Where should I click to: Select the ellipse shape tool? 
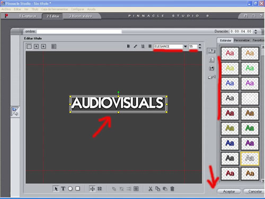pyautogui.click(x=70, y=189)
